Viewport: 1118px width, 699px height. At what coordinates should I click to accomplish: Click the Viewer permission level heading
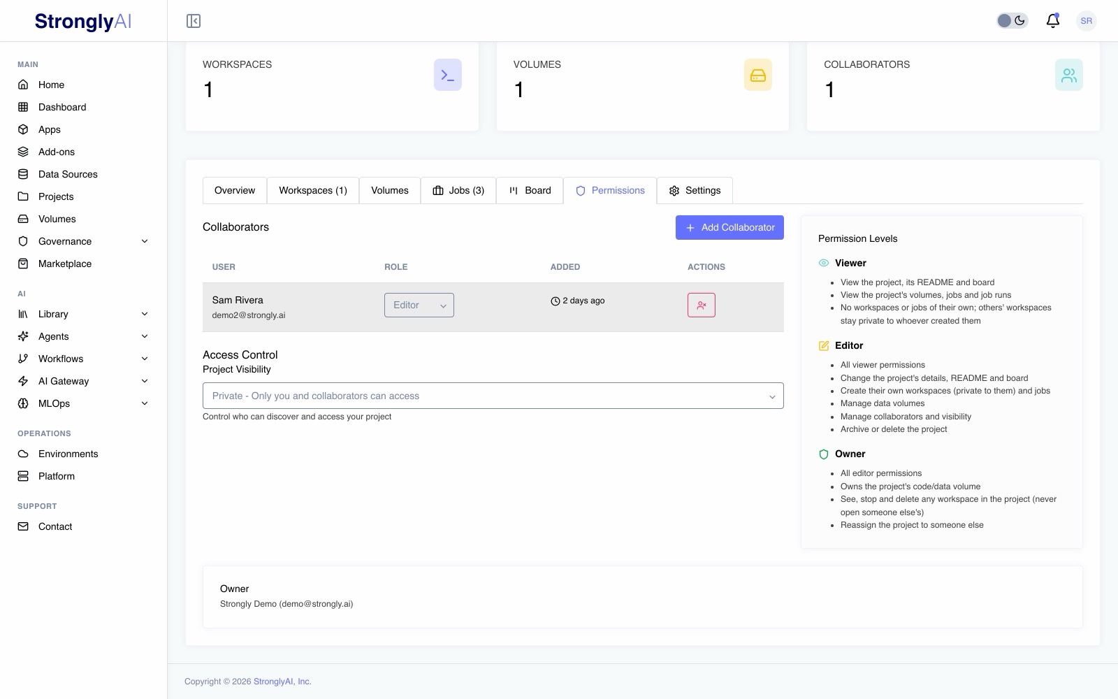click(x=850, y=263)
